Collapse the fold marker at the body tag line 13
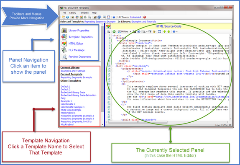 pos(112,66)
